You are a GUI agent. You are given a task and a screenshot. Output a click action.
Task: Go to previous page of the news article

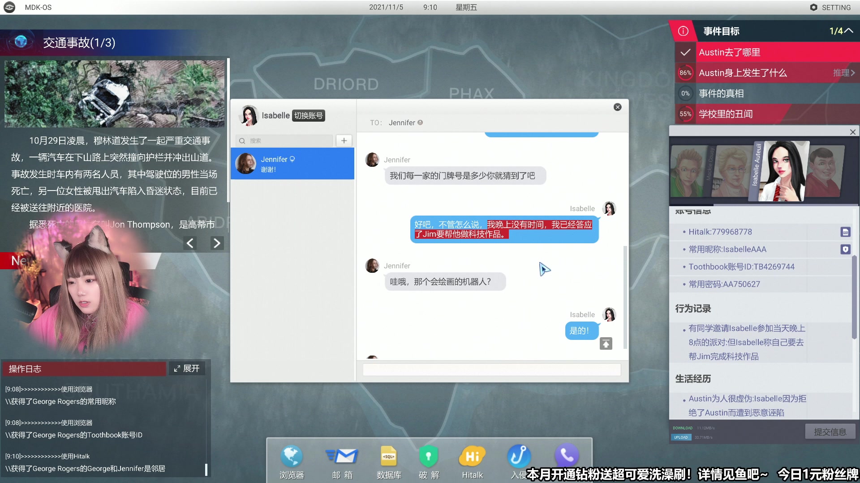coord(190,243)
